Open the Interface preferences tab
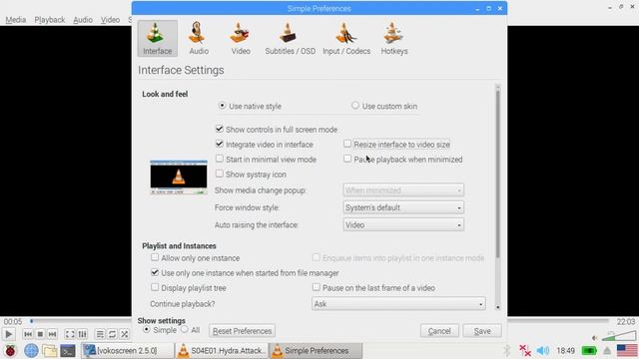This screenshot has width=639, height=359. 158,38
